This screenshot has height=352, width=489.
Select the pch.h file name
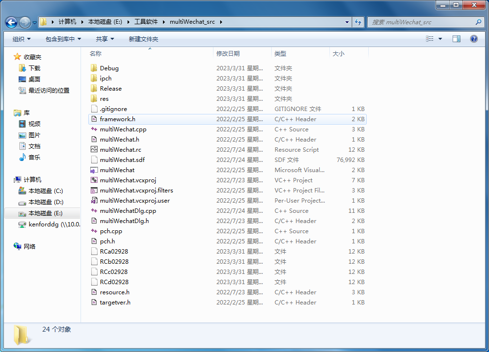(107, 241)
